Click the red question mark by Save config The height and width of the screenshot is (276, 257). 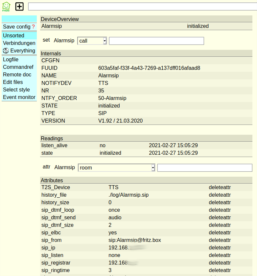[x=33, y=27]
